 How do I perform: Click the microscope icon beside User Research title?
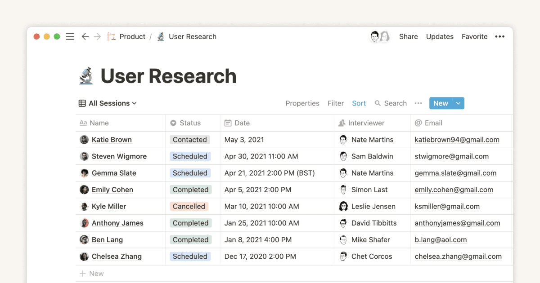[86, 75]
